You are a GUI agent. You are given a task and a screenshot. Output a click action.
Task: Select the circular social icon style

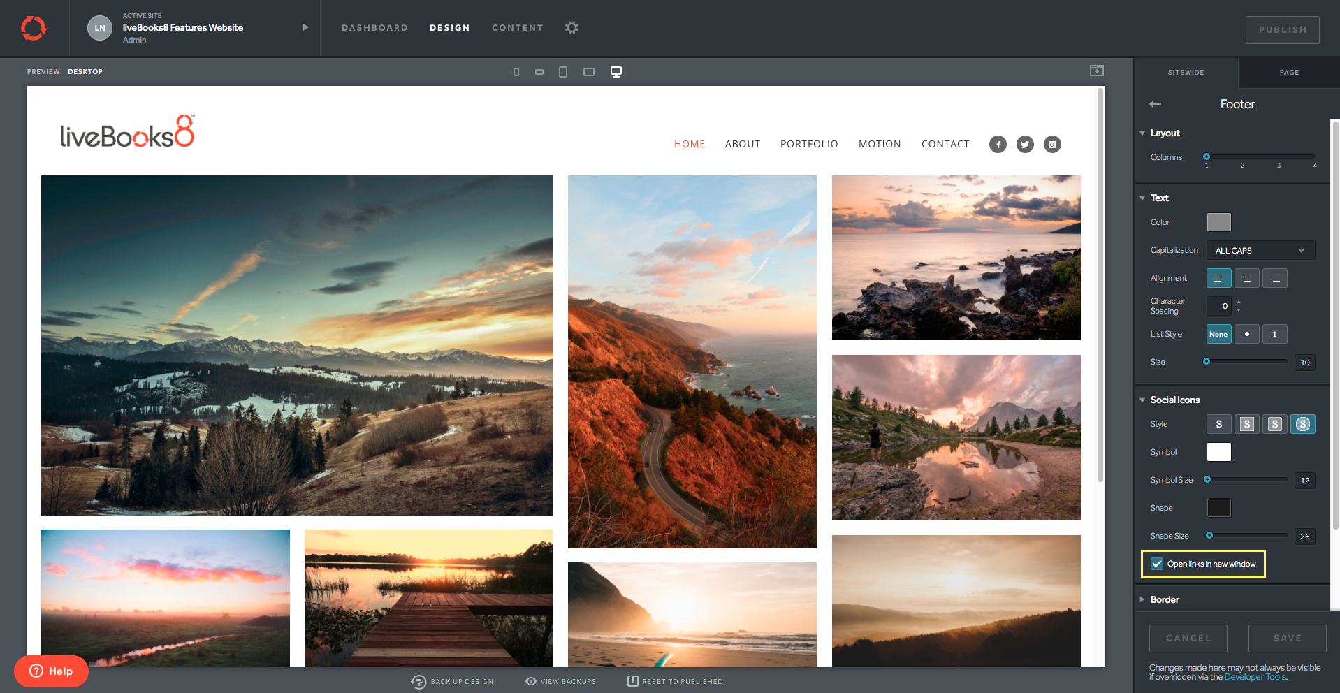(1302, 424)
